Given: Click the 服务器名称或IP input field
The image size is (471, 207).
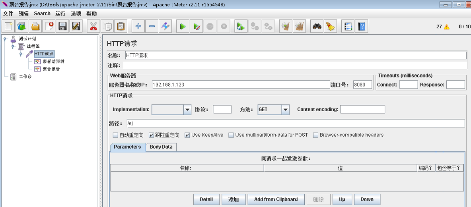Looking at the screenshot, I should (241, 85).
